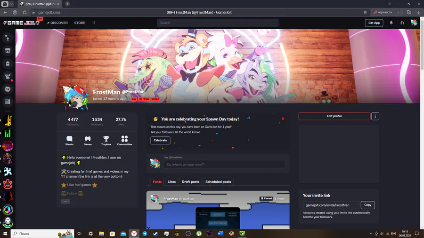The width and height of the screenshot is (424, 238).
Task: Open account avatar menu in top-right header
Action: tap(414, 23)
